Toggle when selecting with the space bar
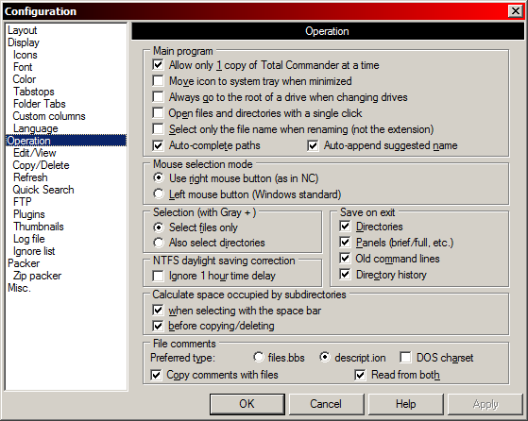Image resolution: width=528 pixels, height=421 pixels. click(158, 310)
